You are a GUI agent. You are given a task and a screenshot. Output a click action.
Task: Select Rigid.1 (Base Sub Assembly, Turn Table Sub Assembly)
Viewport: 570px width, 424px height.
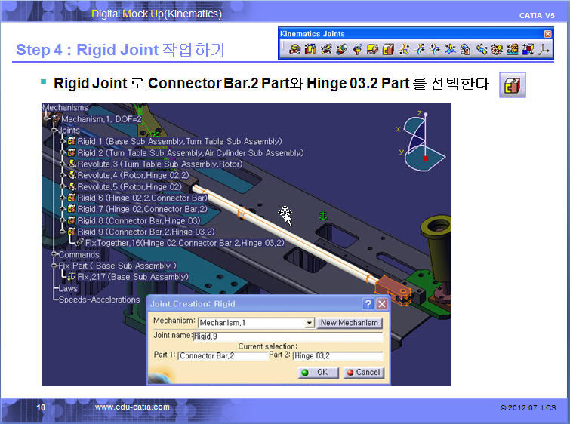(x=180, y=141)
